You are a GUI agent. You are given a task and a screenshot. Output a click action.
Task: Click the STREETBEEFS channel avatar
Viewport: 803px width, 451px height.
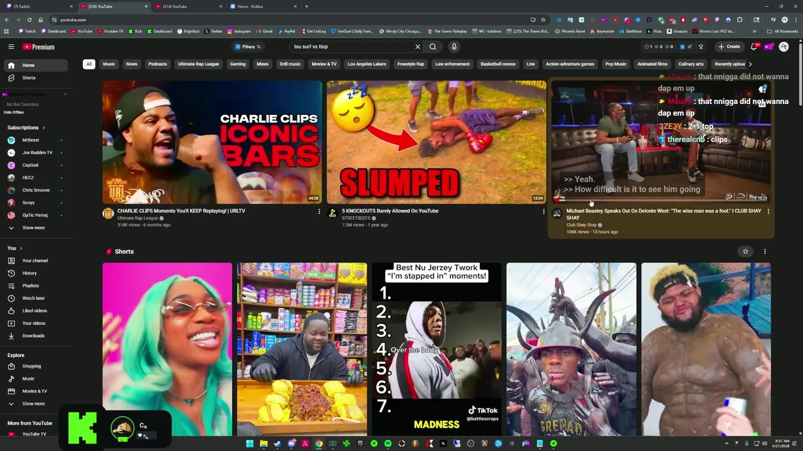click(x=332, y=214)
